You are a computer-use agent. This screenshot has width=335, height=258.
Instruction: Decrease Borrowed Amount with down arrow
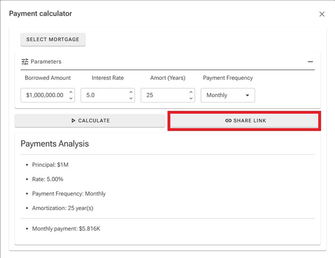point(70,99)
